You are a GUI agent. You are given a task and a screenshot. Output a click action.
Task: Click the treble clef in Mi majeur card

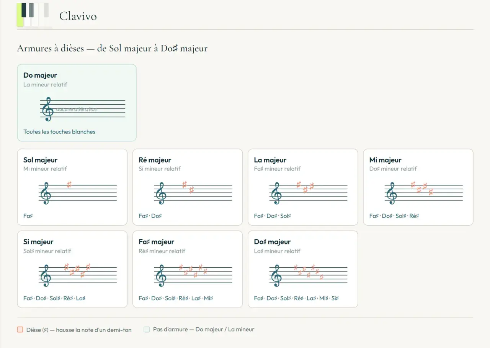[391, 193]
